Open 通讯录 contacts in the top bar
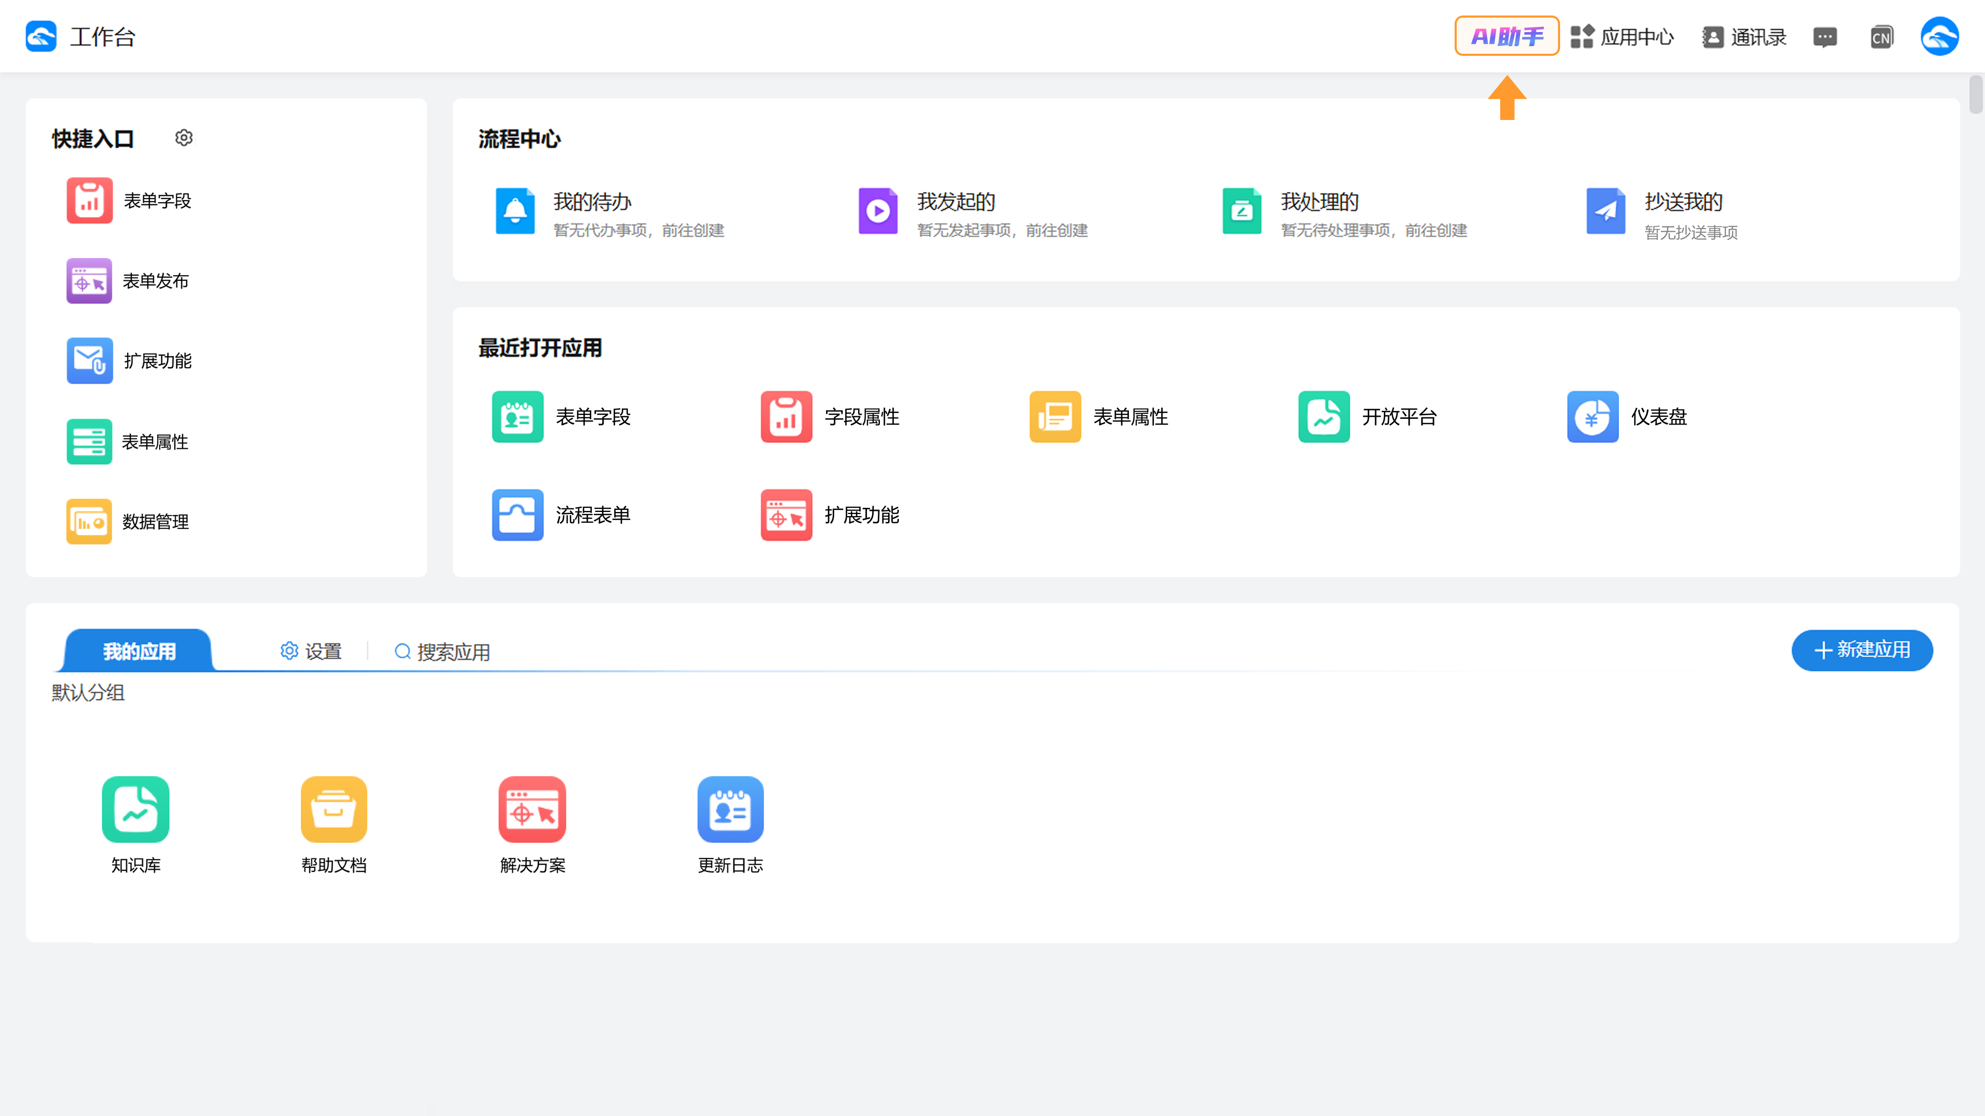1985x1116 pixels. 1744,37
